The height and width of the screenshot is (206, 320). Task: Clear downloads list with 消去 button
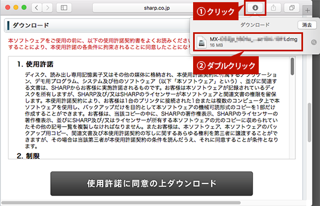point(307,25)
